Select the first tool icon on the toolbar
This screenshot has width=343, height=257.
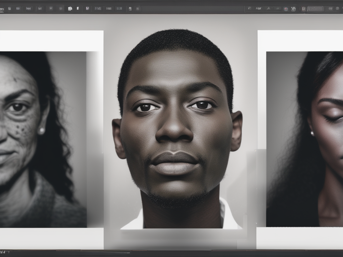[x=9, y=9]
